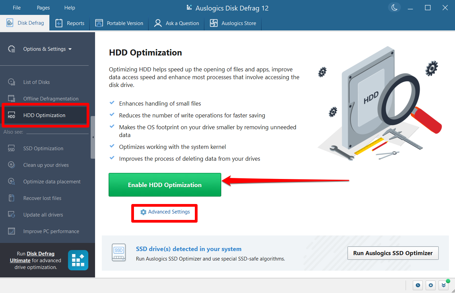Image resolution: width=455 pixels, height=293 pixels.
Task: Run Auslogics SSD Optimizer
Action: pyautogui.click(x=393, y=253)
